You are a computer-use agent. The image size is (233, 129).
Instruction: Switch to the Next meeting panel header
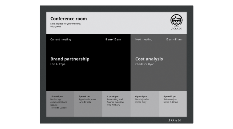pyautogui.click(x=144, y=39)
